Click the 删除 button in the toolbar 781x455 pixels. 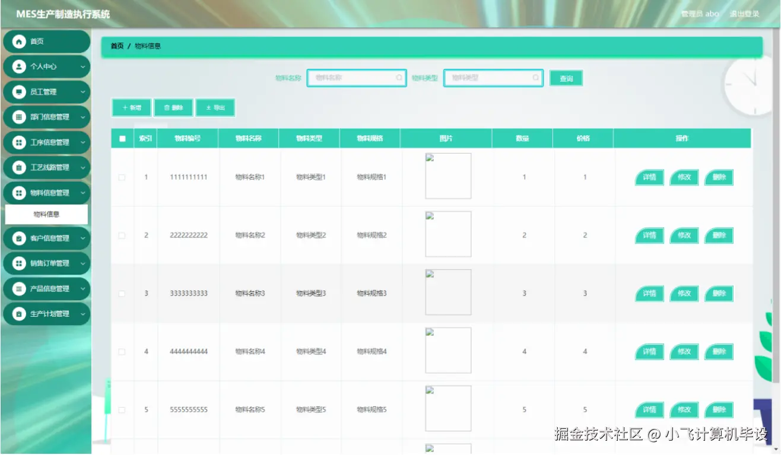(173, 108)
